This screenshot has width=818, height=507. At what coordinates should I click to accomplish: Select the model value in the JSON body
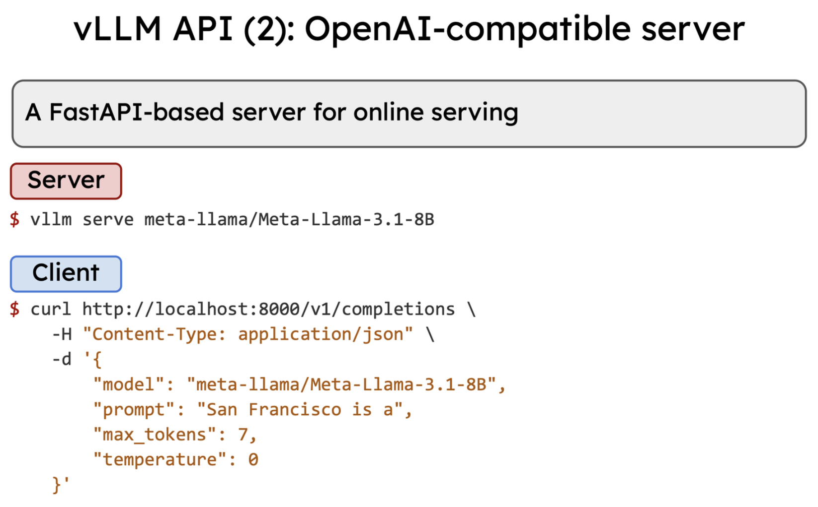[x=341, y=384]
